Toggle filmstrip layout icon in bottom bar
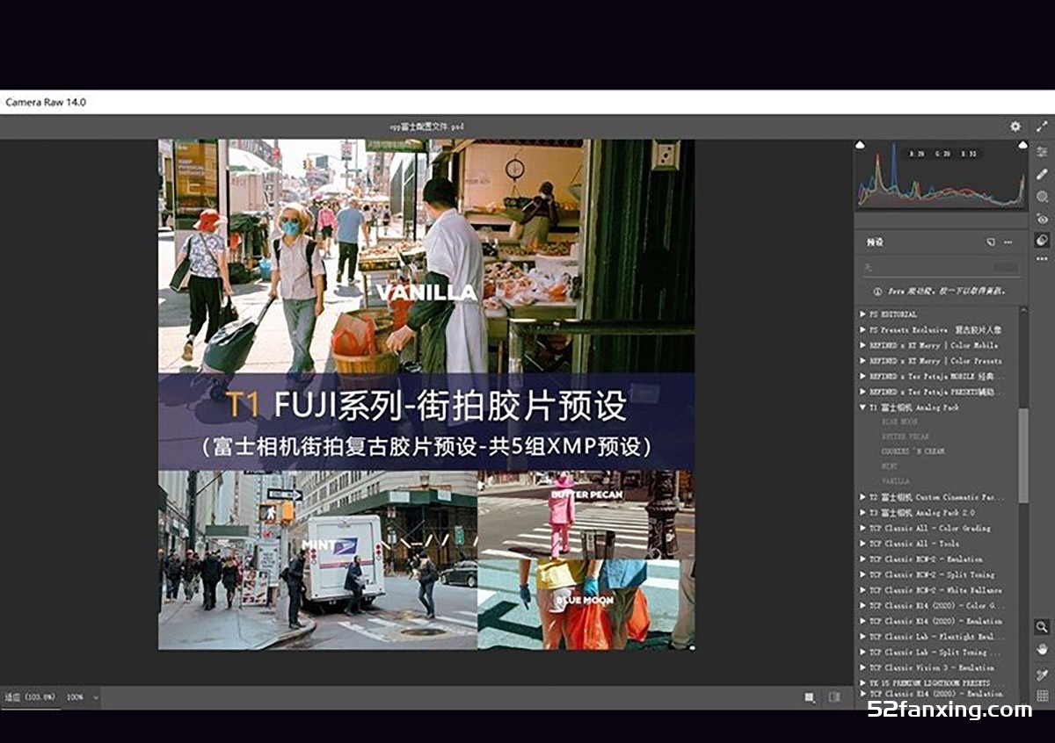The height and width of the screenshot is (743, 1055). pos(834,697)
